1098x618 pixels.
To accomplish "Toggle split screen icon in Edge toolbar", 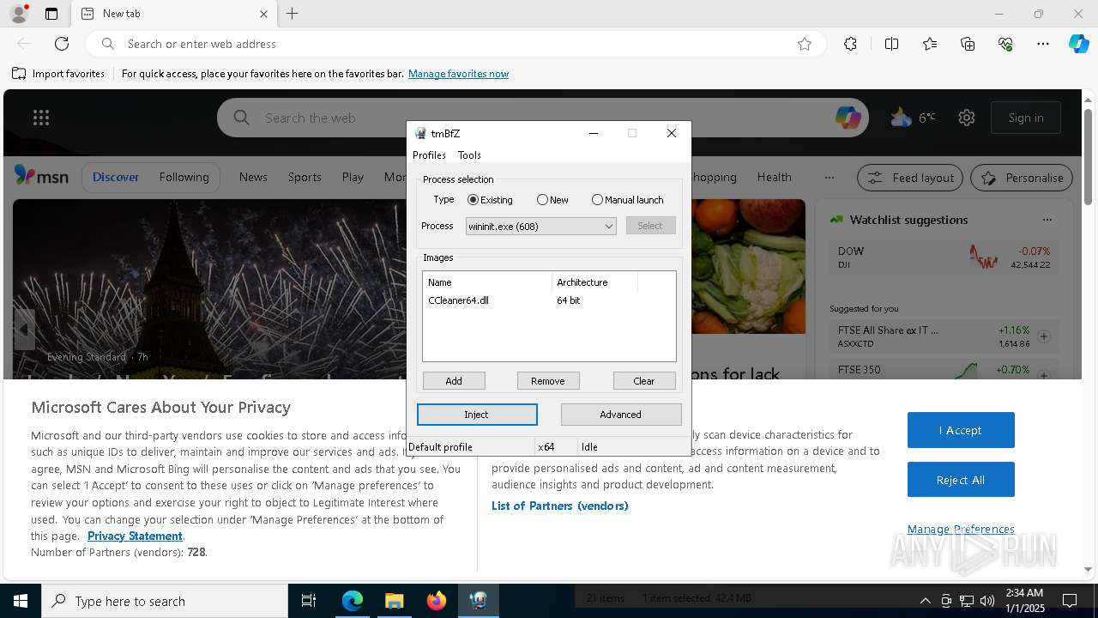I will [891, 44].
